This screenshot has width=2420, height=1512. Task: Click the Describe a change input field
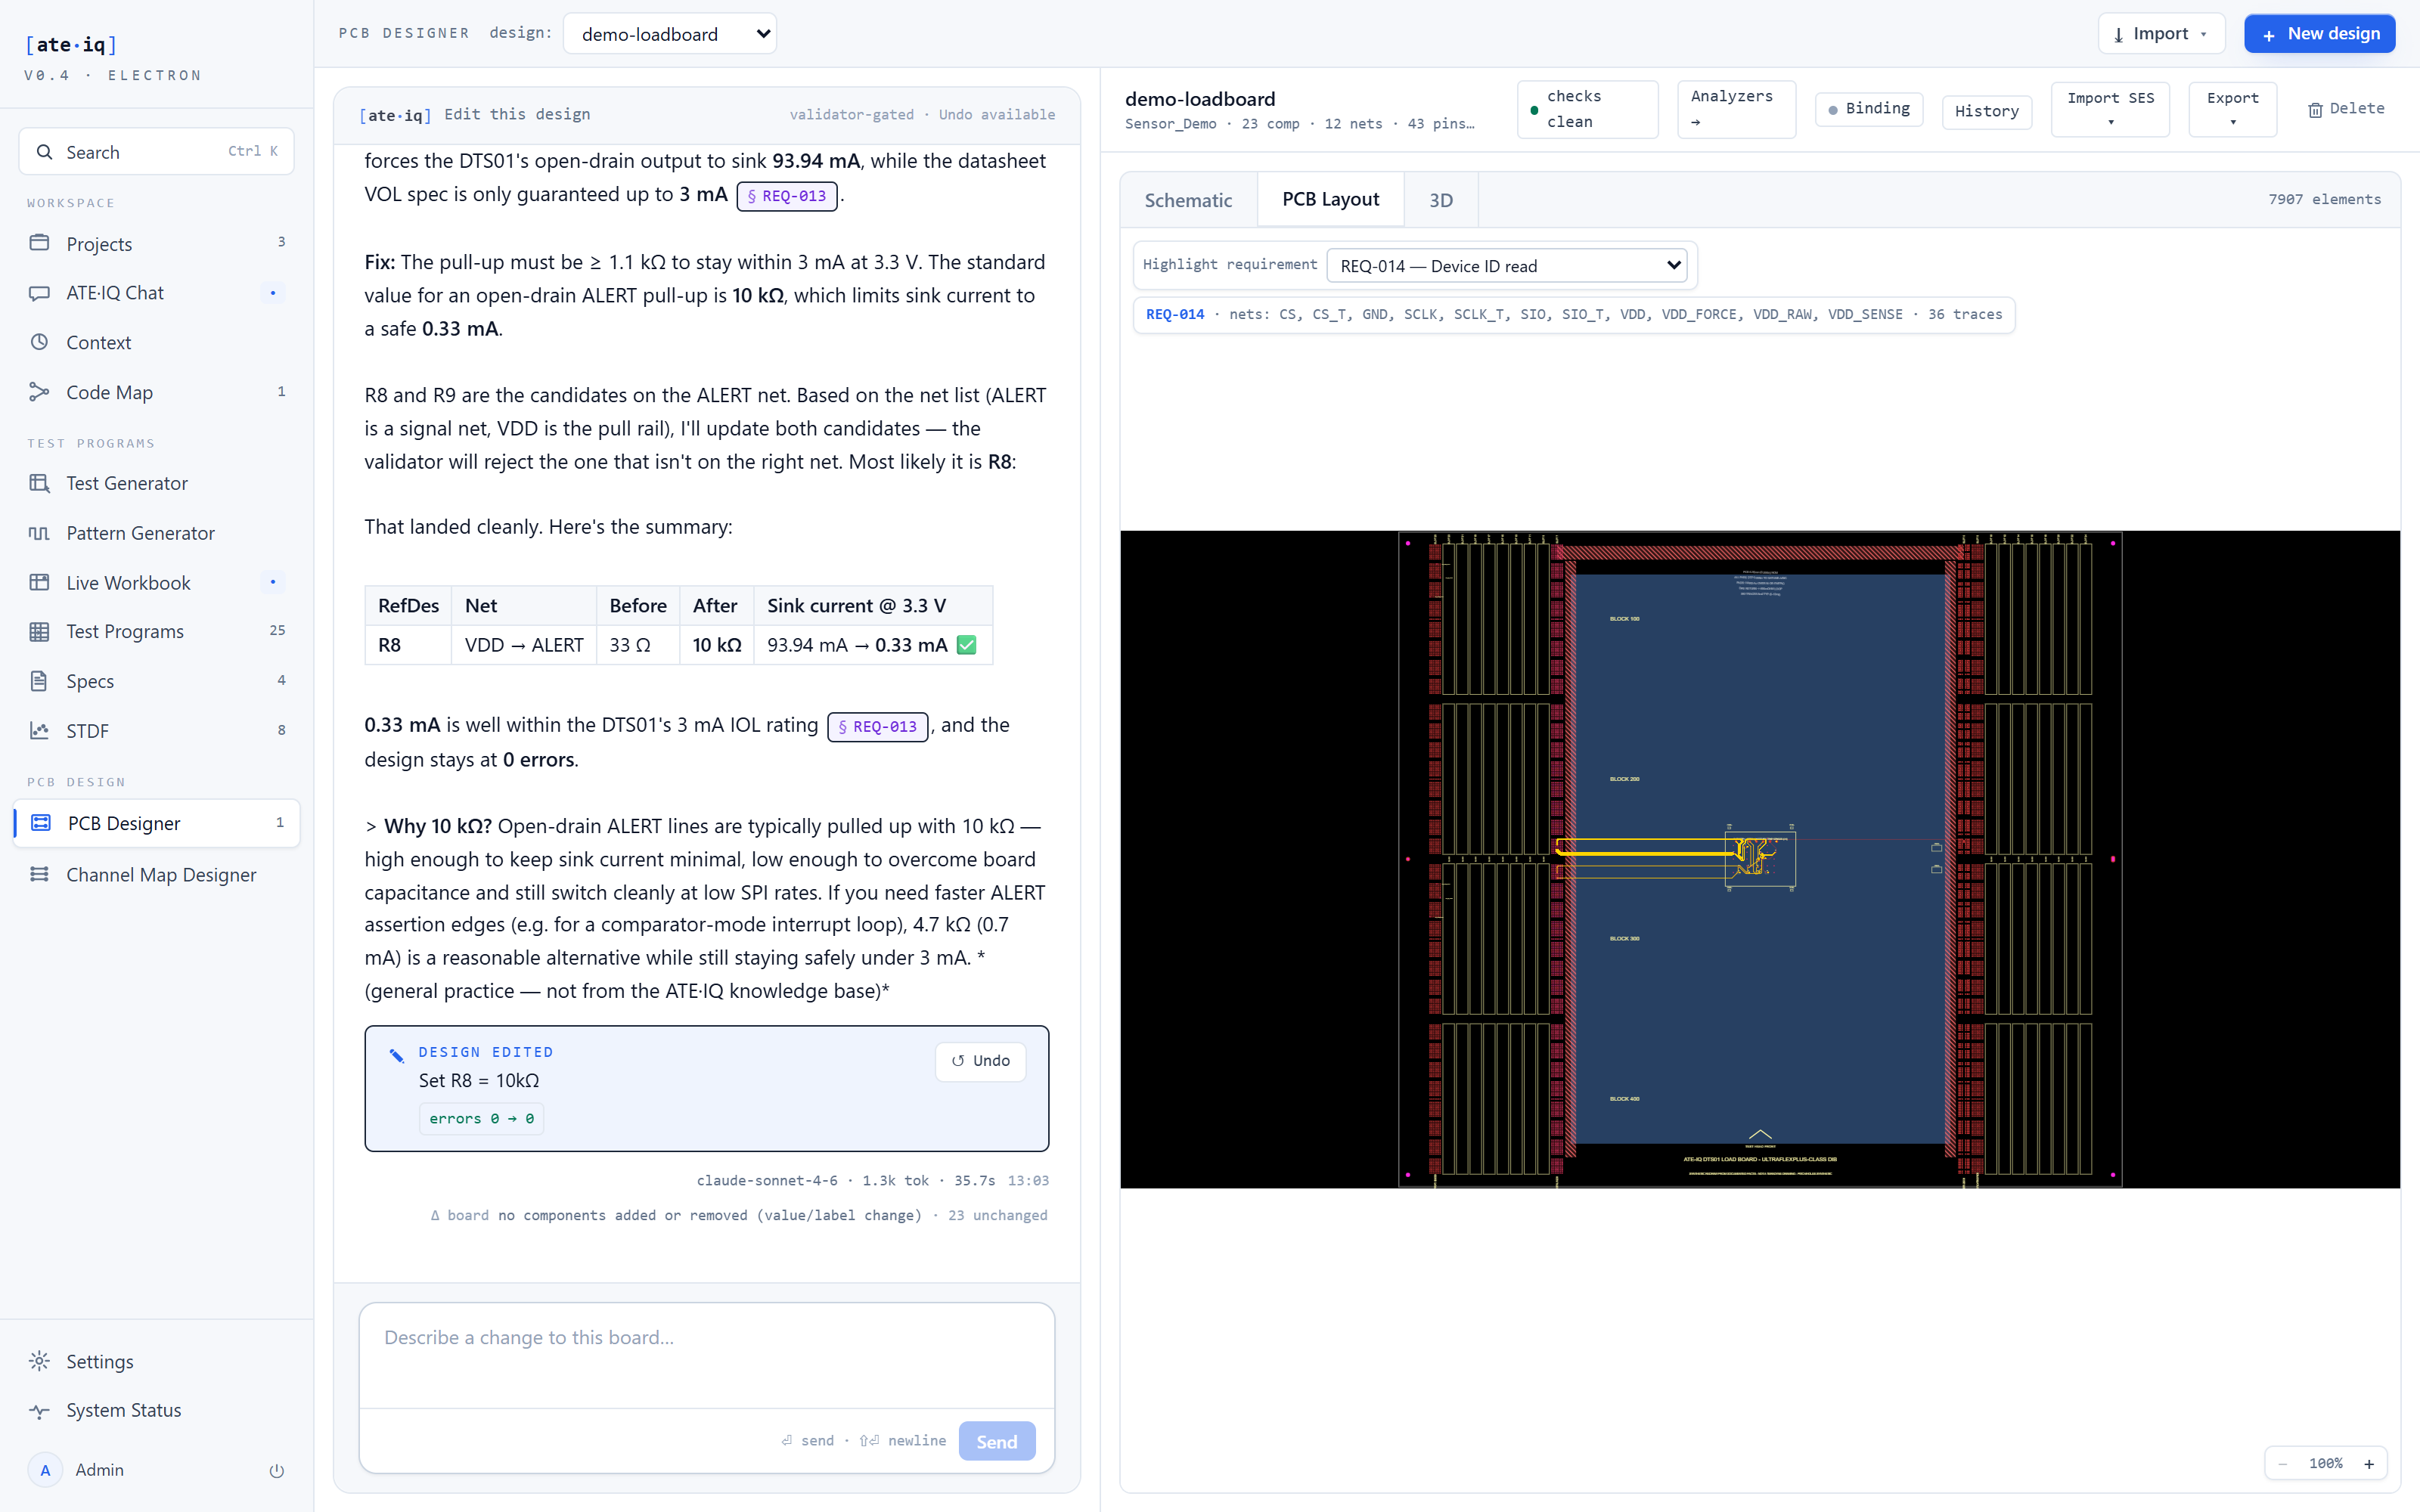click(706, 1355)
